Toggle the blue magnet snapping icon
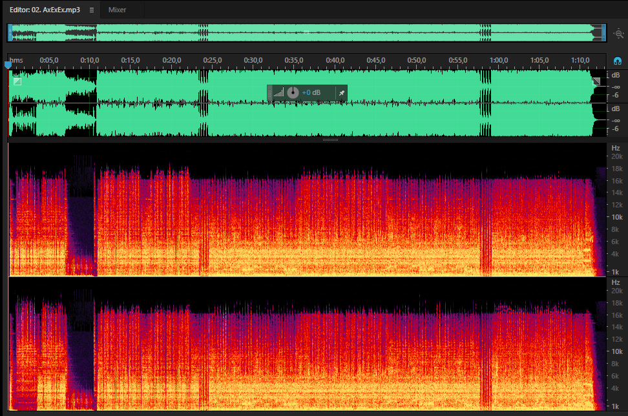This screenshot has height=416, width=628. 618,61
